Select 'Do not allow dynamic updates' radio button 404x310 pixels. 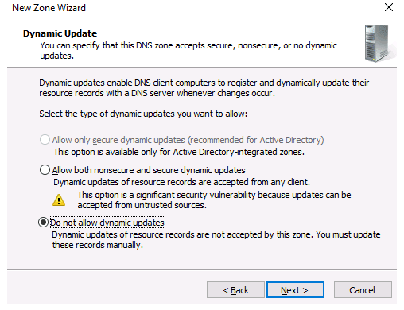43,223
